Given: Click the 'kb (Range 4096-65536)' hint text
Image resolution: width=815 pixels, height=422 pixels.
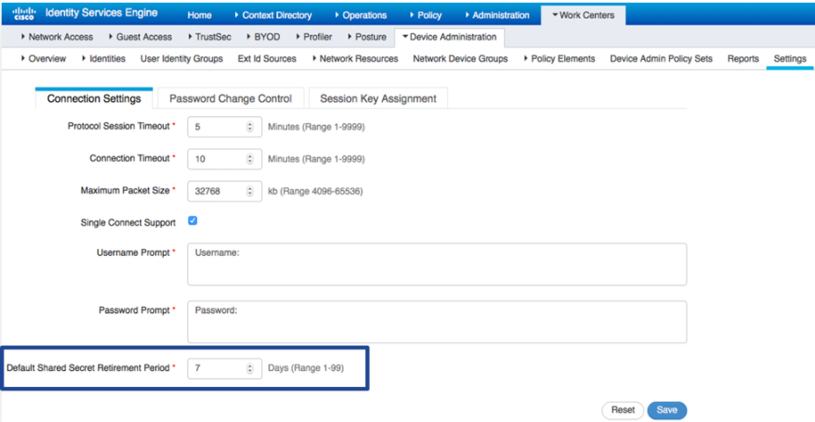Looking at the screenshot, I should 315,191.
